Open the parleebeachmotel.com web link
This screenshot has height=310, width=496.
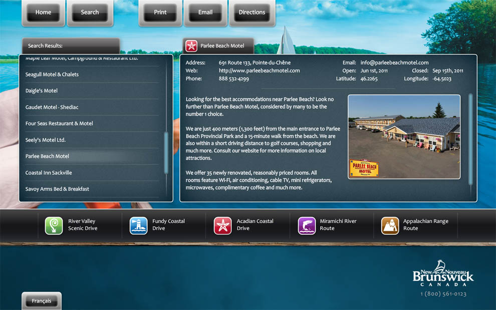coord(260,71)
